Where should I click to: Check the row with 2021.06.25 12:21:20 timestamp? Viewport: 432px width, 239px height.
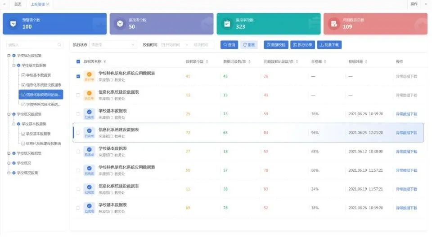tap(78, 133)
